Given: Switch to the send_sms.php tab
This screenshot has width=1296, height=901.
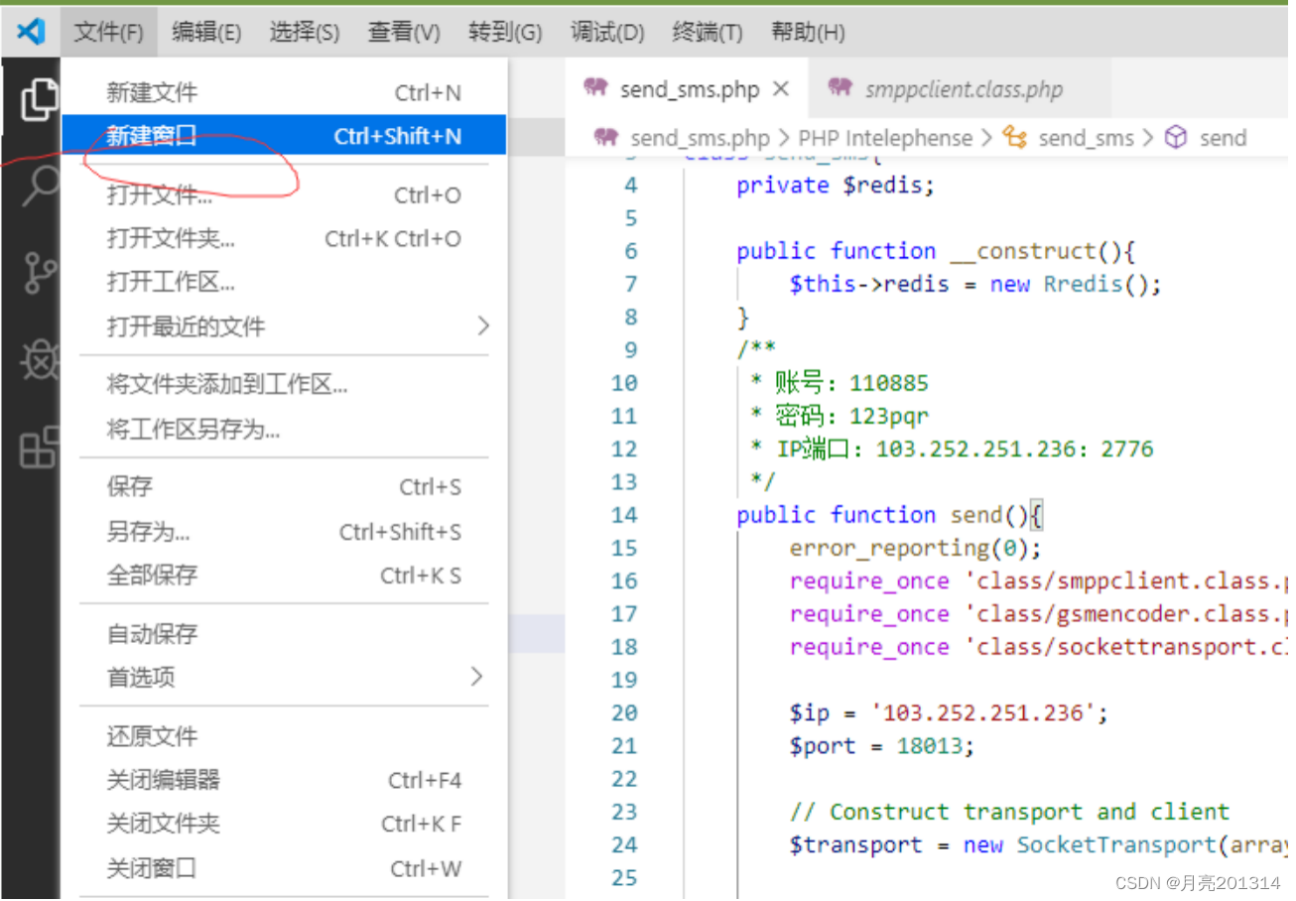Looking at the screenshot, I should (688, 88).
